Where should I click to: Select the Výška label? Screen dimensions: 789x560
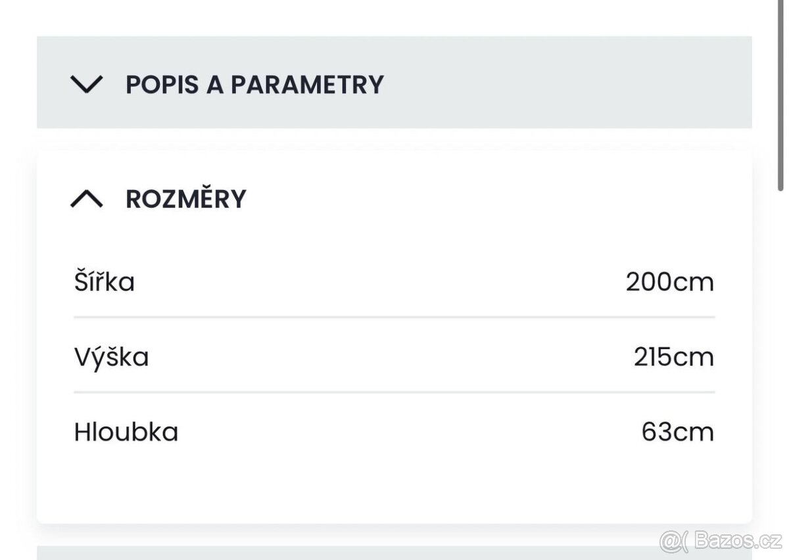[x=111, y=358]
